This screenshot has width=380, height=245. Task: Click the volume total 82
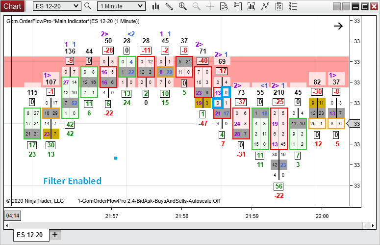[317, 82]
